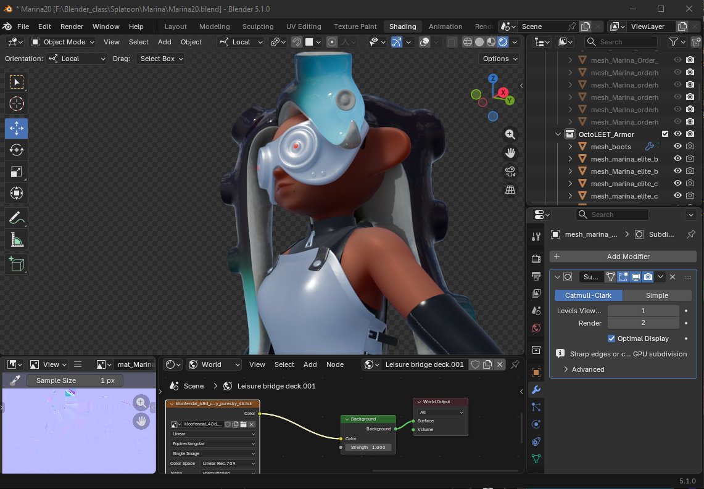This screenshot has width=704, height=489.
Task: Adjust Levels Viewport value field
Action: click(643, 310)
